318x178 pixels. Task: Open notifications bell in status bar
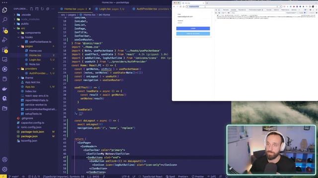pyautogui.click(x=227, y=177)
